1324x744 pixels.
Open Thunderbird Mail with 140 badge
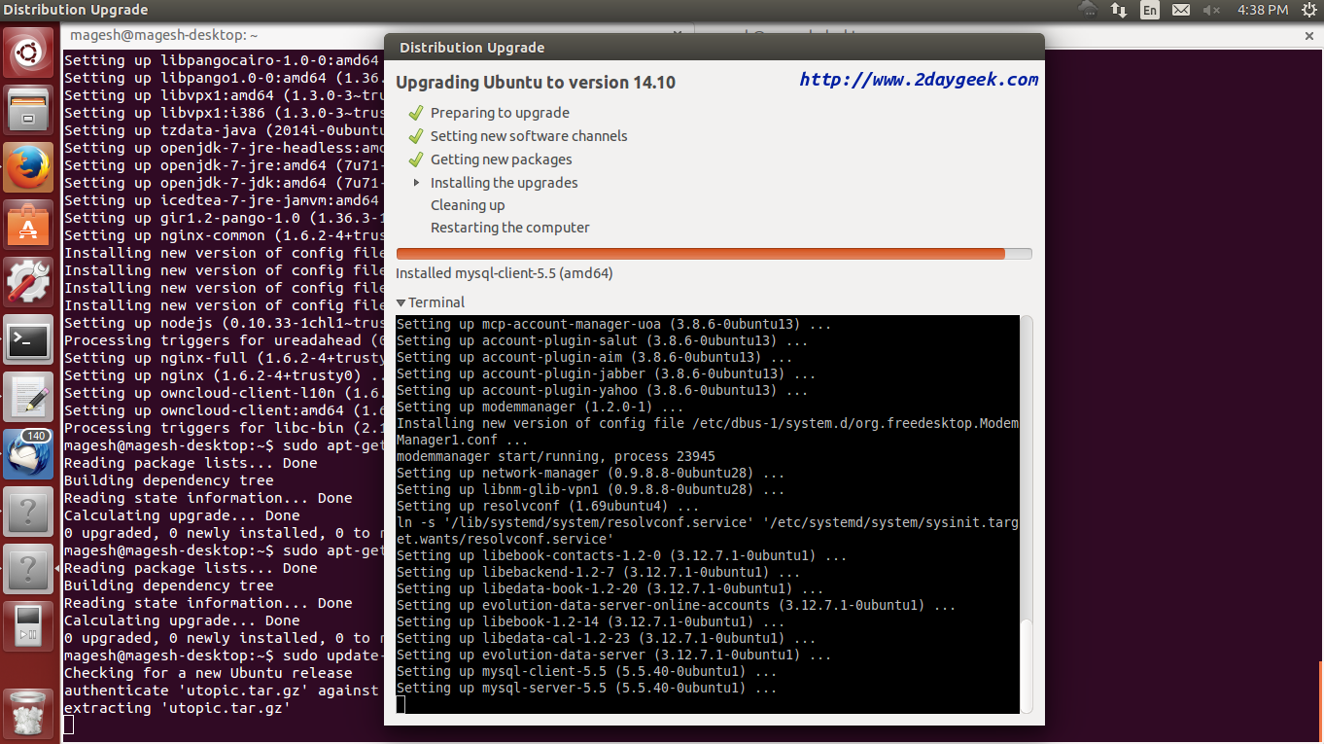(x=28, y=454)
